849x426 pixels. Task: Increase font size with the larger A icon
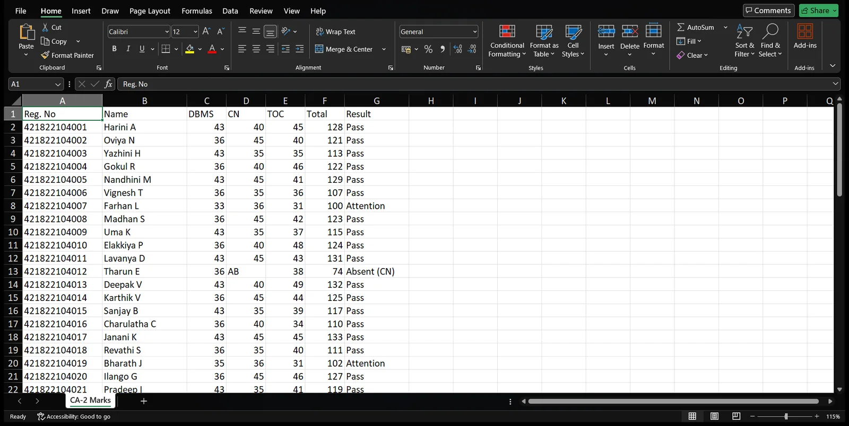[206, 31]
